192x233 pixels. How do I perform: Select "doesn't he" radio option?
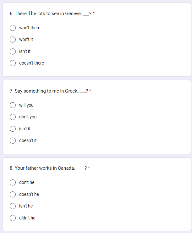(13, 194)
